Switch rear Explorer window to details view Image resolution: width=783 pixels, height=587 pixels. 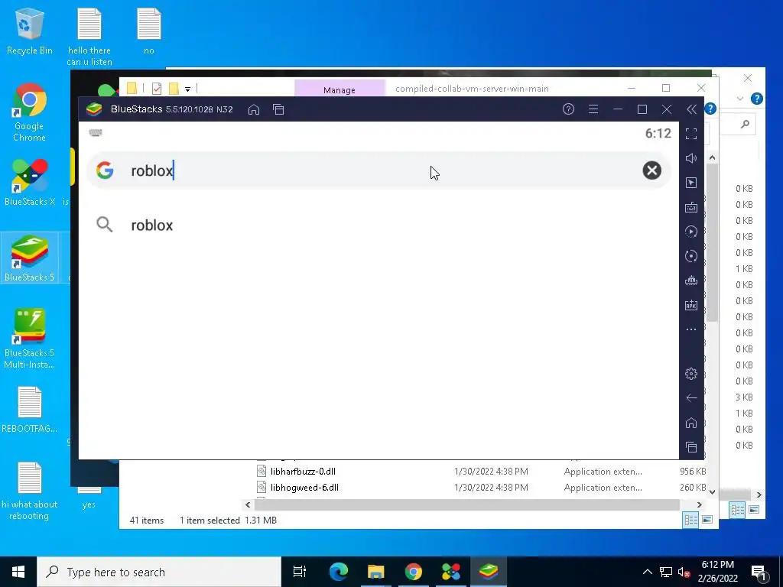pos(738,510)
